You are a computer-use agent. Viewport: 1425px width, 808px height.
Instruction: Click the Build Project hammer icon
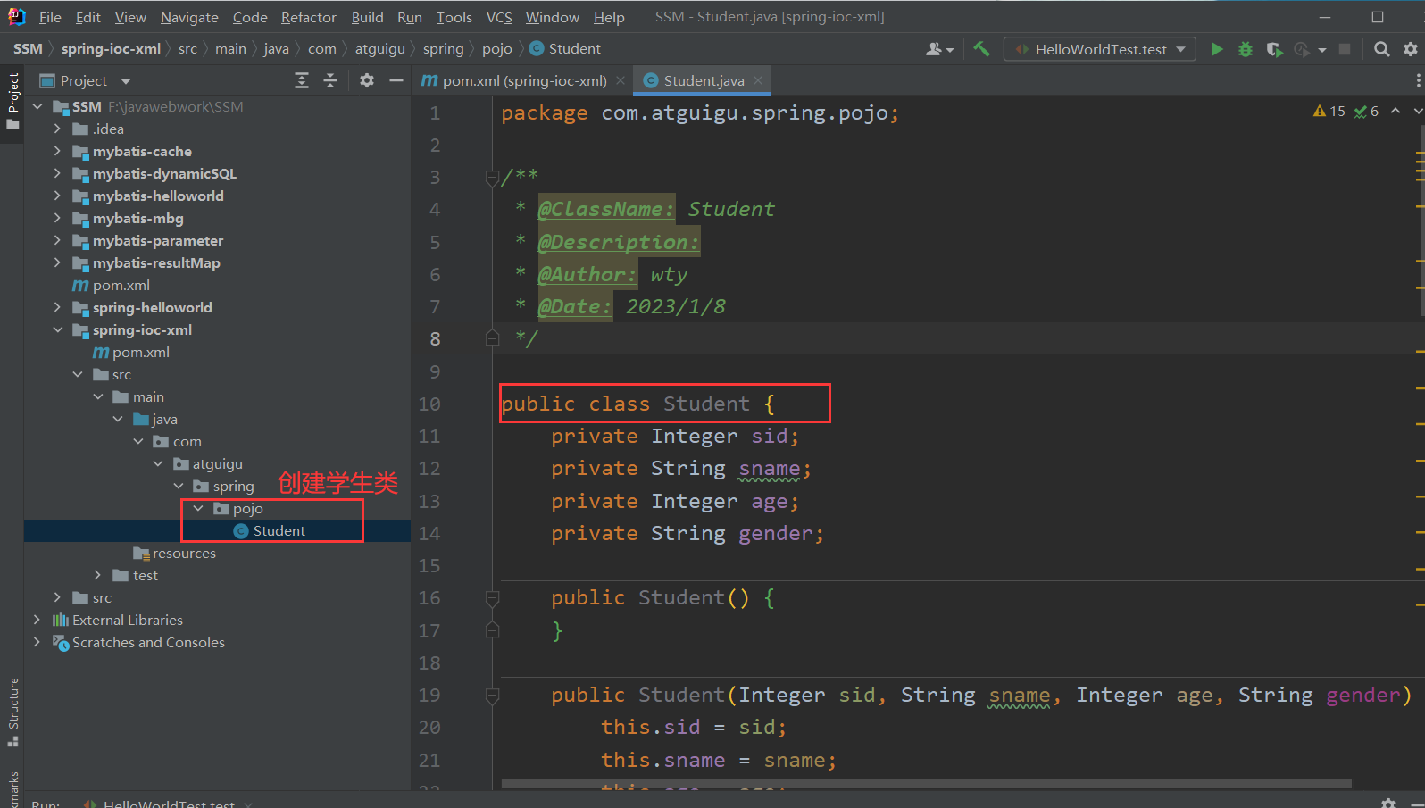[x=981, y=49]
